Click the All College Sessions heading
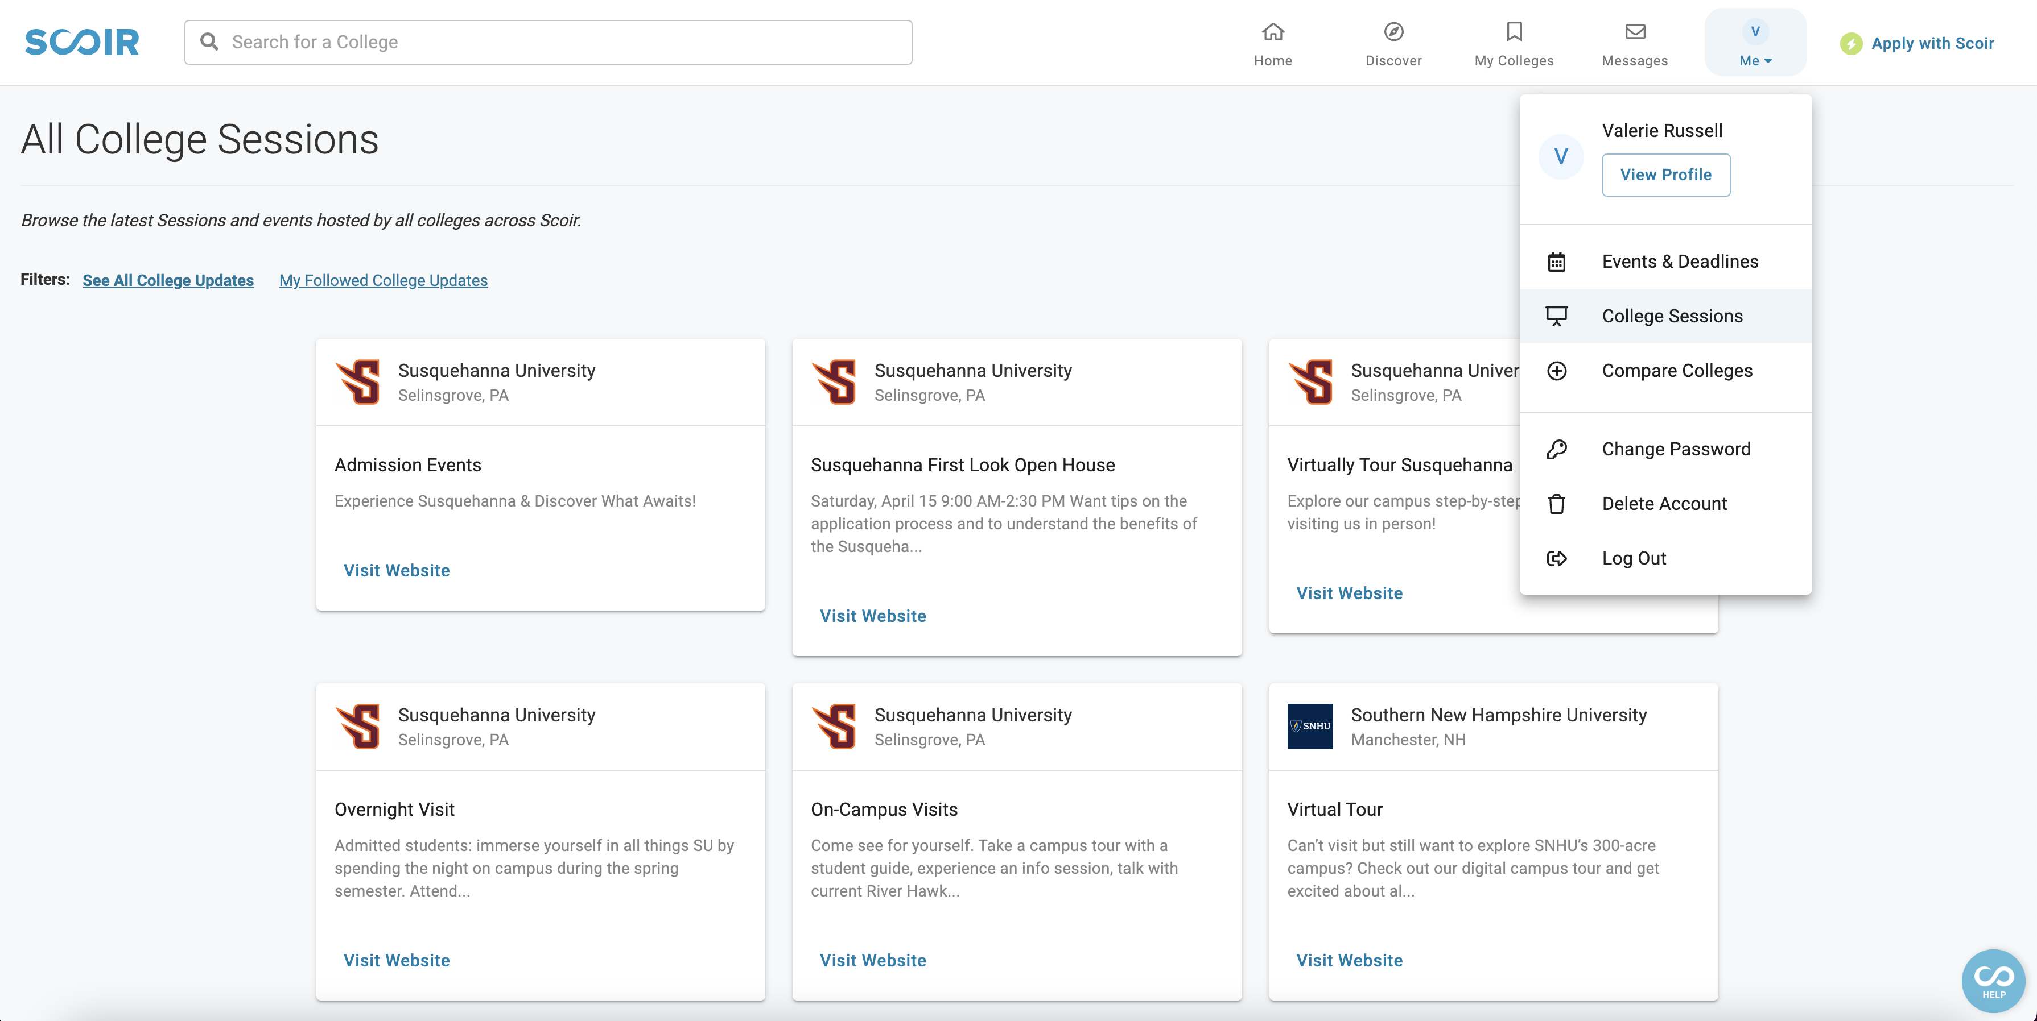The image size is (2037, 1021). click(x=199, y=139)
